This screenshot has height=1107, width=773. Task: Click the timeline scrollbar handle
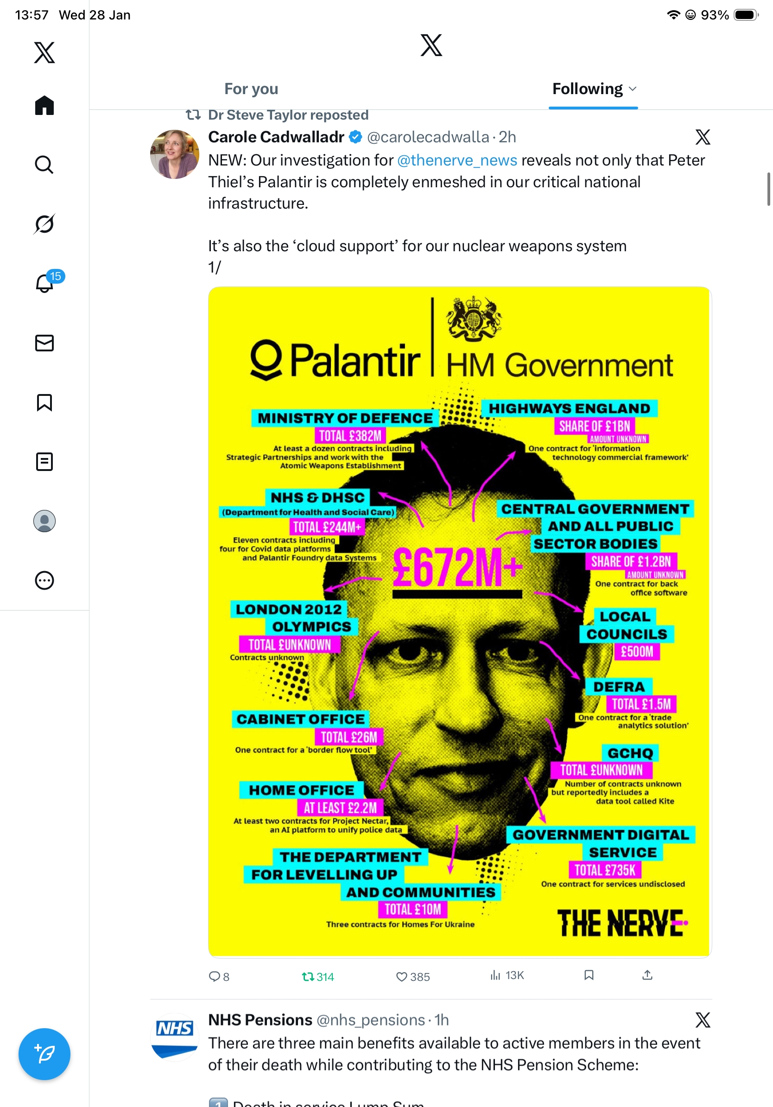[x=769, y=189]
